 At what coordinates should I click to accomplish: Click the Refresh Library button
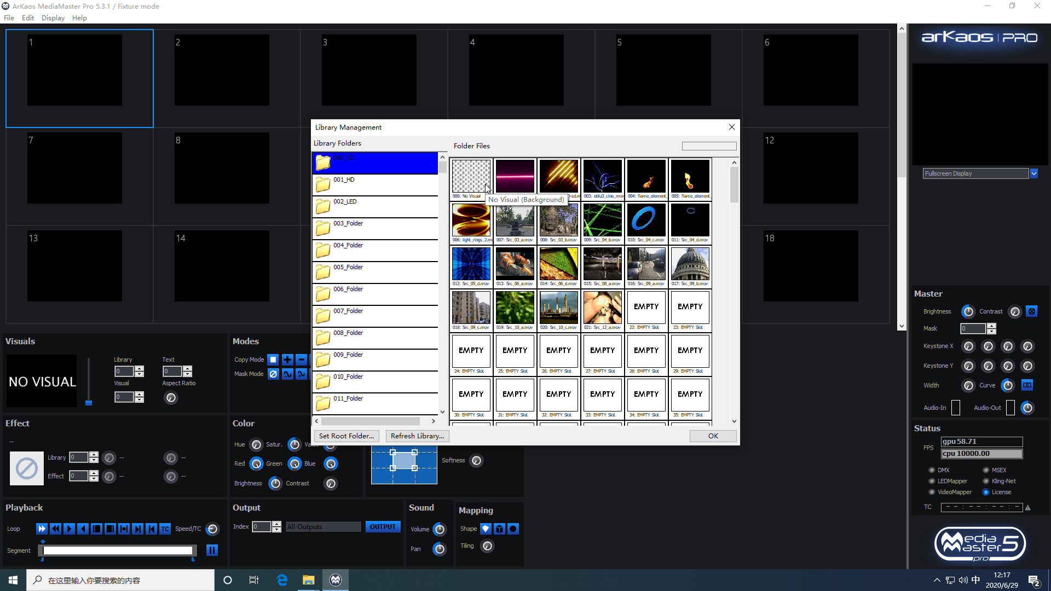pos(417,435)
